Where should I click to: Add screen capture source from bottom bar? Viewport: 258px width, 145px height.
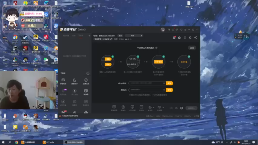114,108
